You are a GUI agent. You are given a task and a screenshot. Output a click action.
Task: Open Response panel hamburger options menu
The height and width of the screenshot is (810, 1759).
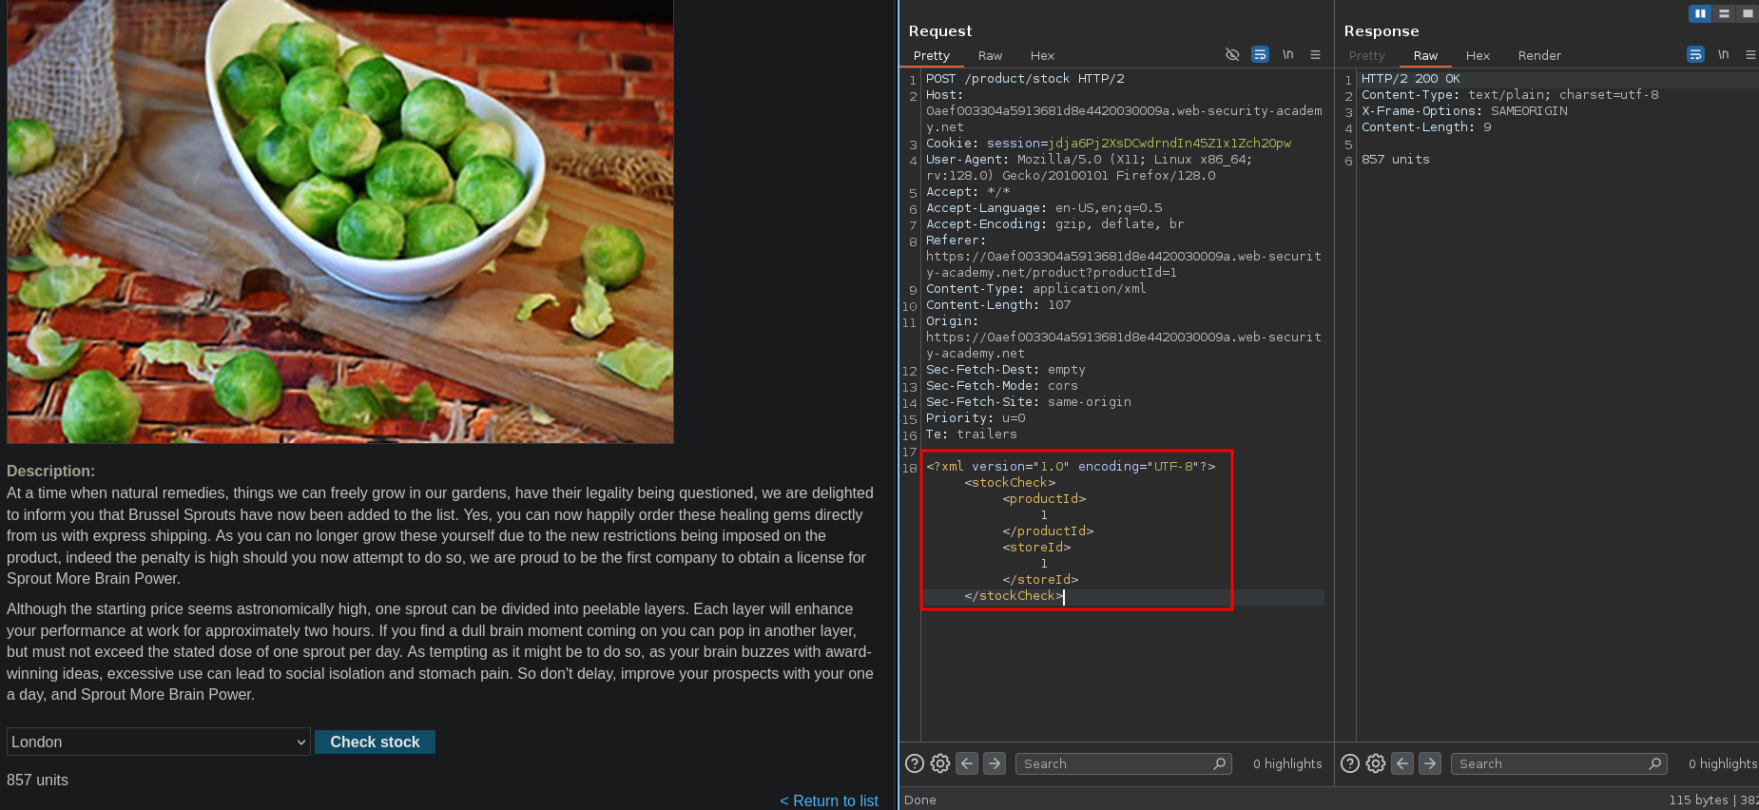pos(1749,55)
